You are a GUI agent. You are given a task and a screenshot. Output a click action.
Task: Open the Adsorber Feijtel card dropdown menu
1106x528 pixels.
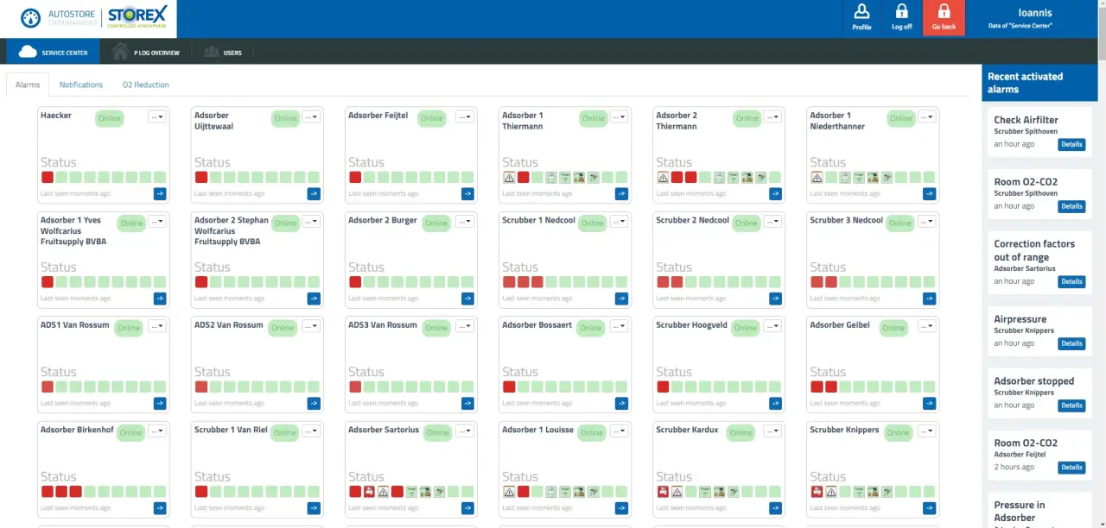click(465, 116)
